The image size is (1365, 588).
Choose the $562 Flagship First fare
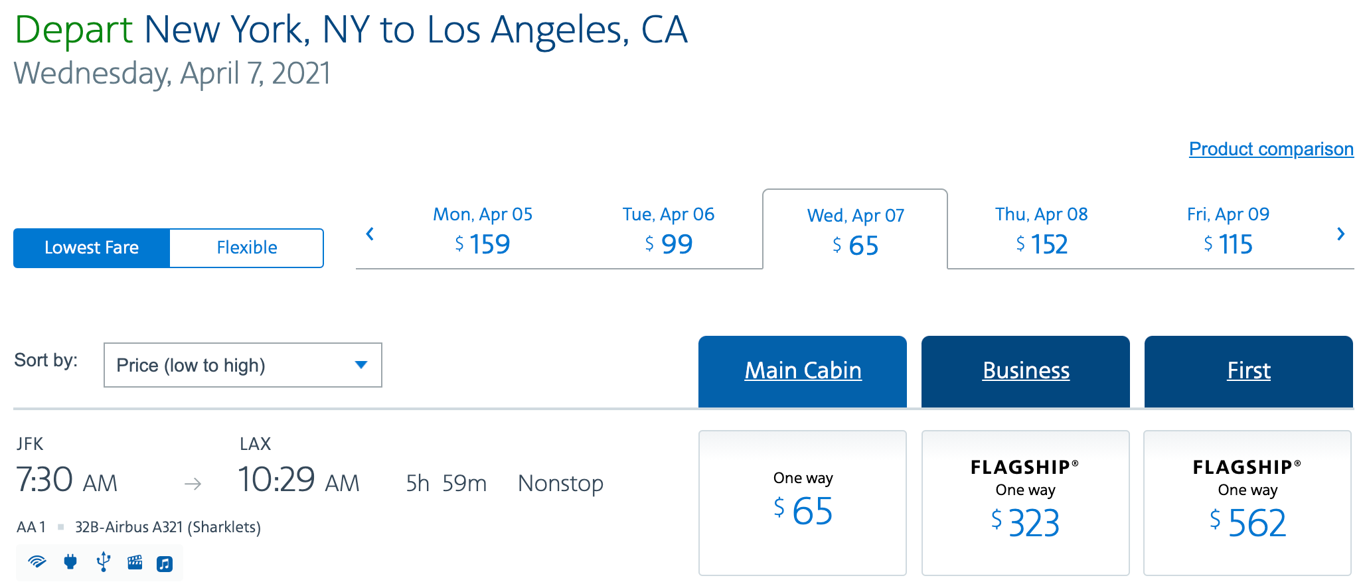click(x=1247, y=502)
